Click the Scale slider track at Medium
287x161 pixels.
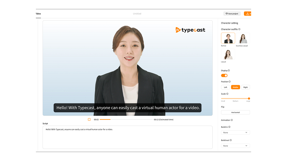point(235,99)
